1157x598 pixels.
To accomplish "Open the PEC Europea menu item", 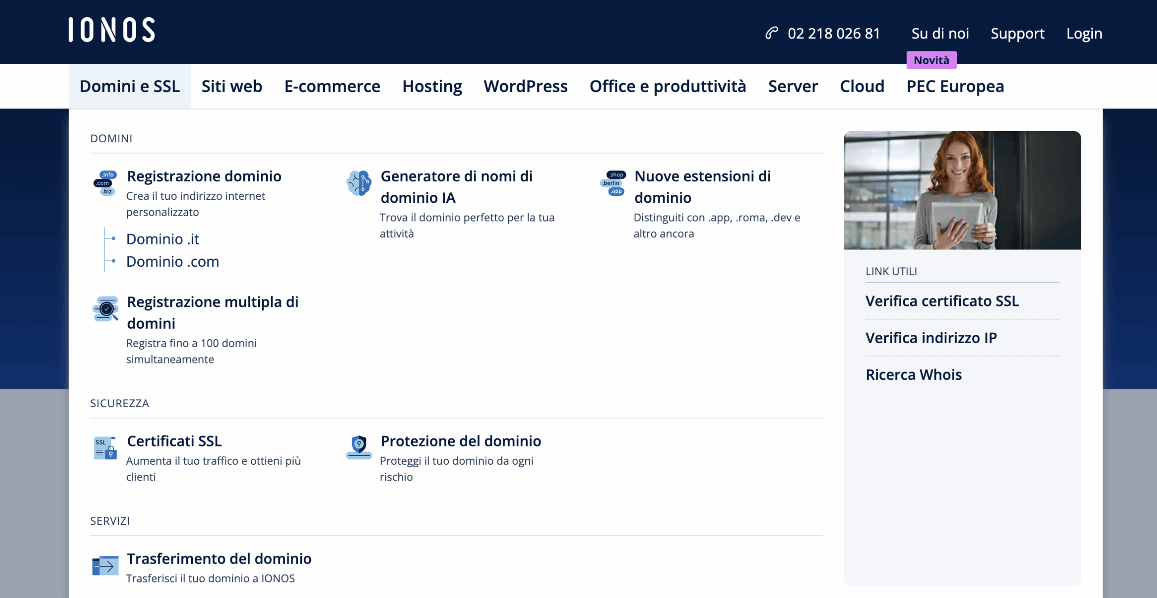I will pyautogui.click(x=955, y=86).
